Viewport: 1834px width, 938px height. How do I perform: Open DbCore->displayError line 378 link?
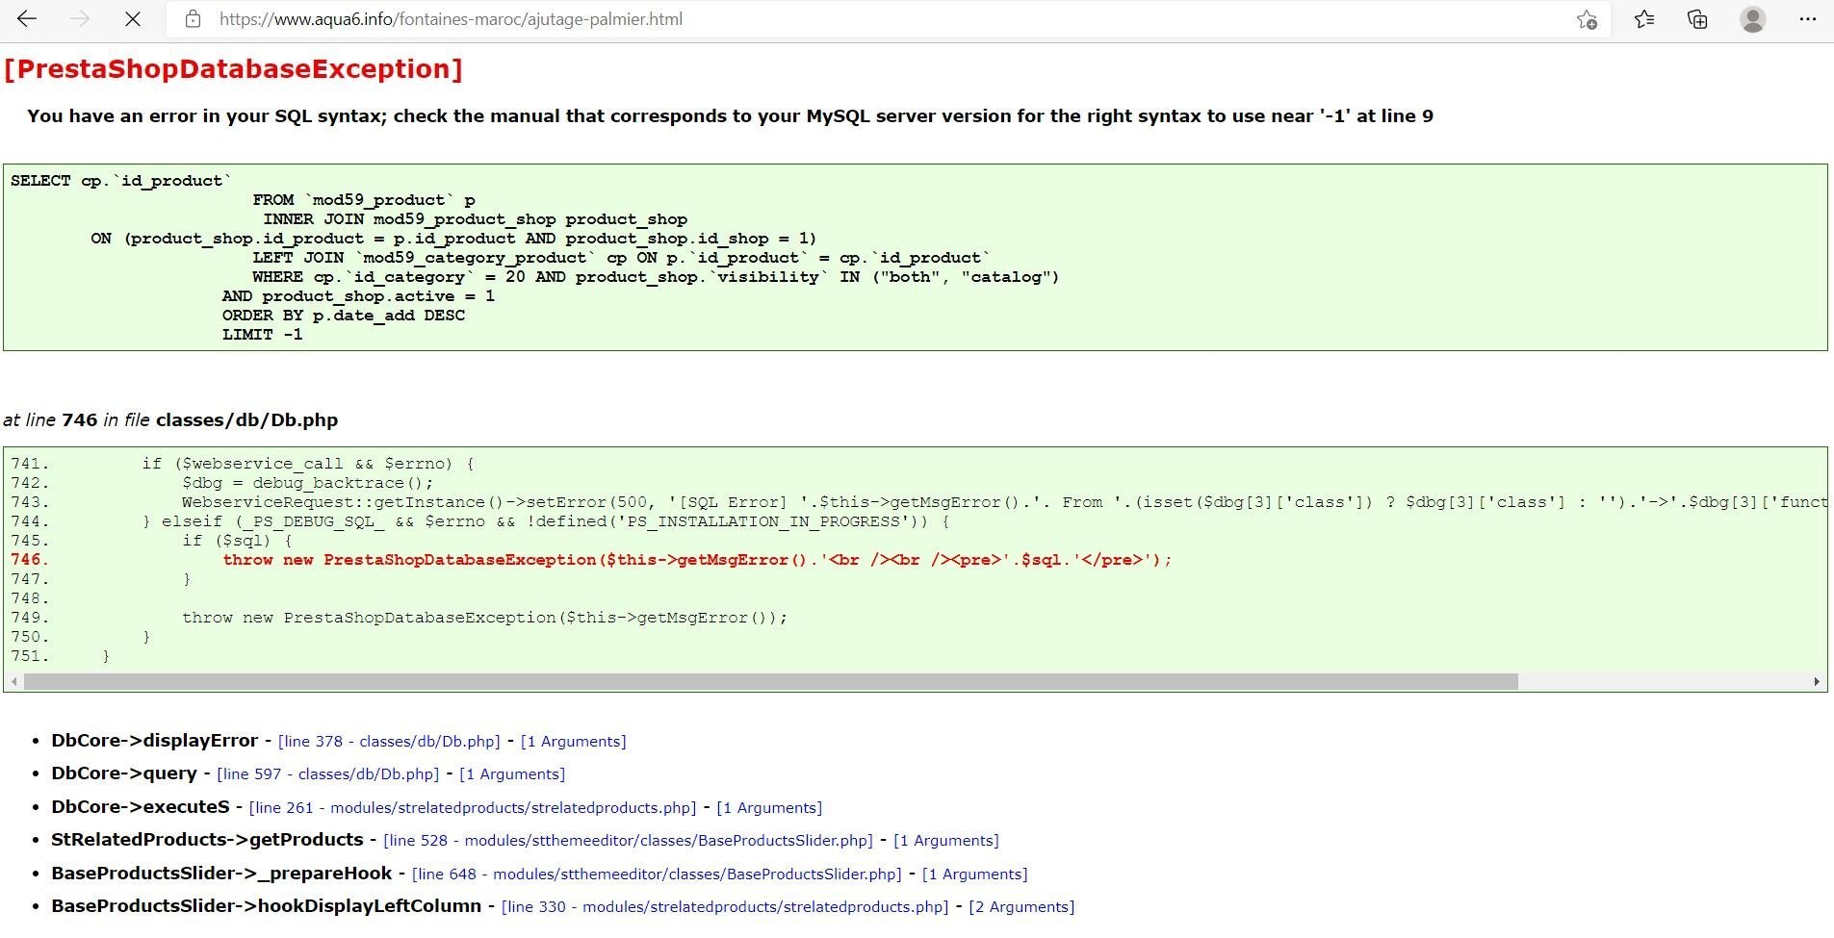pyautogui.click(x=389, y=742)
